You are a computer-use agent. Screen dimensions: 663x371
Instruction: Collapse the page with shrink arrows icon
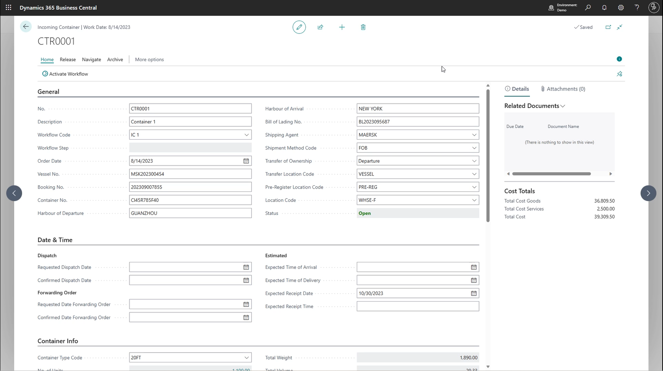[620, 27]
